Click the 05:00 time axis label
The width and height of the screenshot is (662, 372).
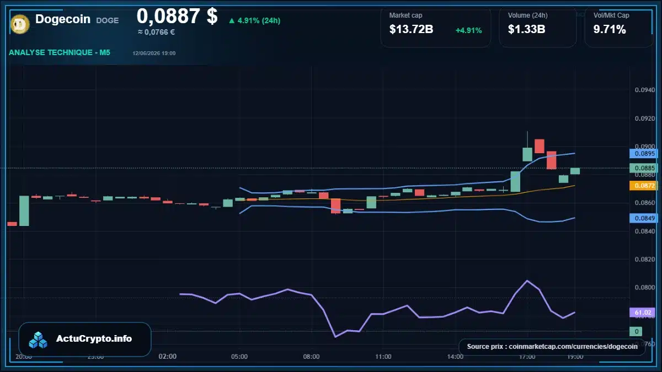(239, 357)
